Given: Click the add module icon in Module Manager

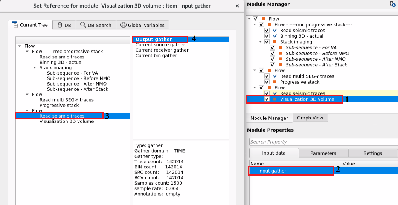Looking at the screenshot, I should point(393,4).
